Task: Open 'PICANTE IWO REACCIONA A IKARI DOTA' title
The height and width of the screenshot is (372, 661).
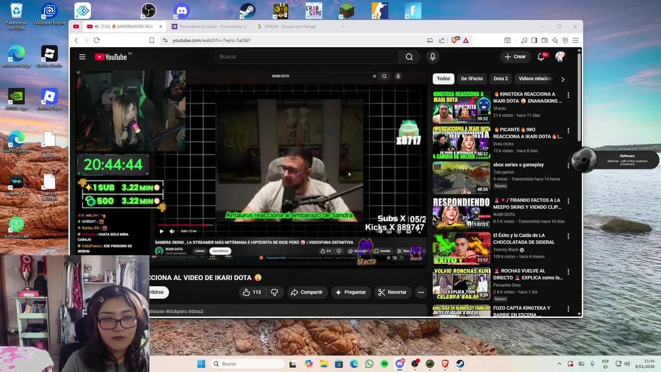Action: tap(528, 133)
